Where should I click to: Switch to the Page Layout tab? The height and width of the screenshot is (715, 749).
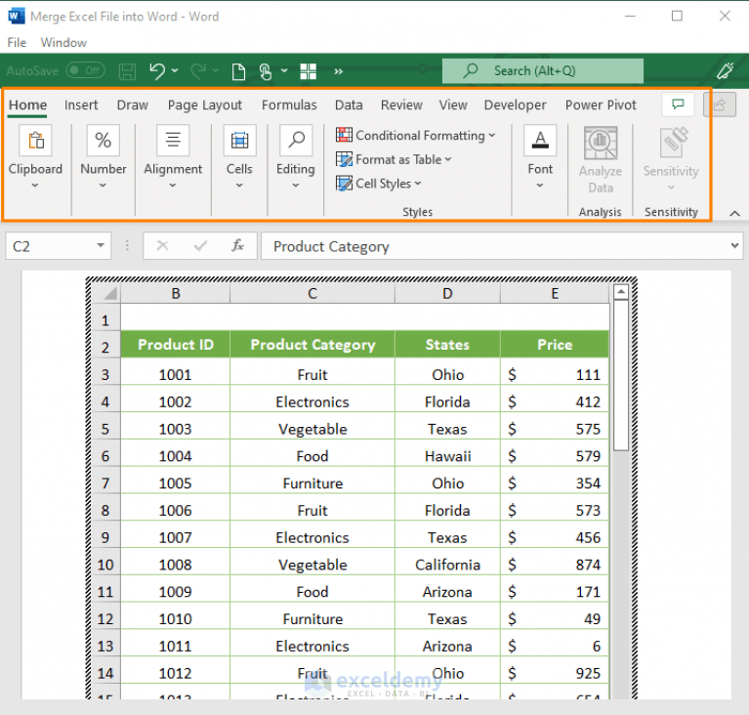point(204,105)
